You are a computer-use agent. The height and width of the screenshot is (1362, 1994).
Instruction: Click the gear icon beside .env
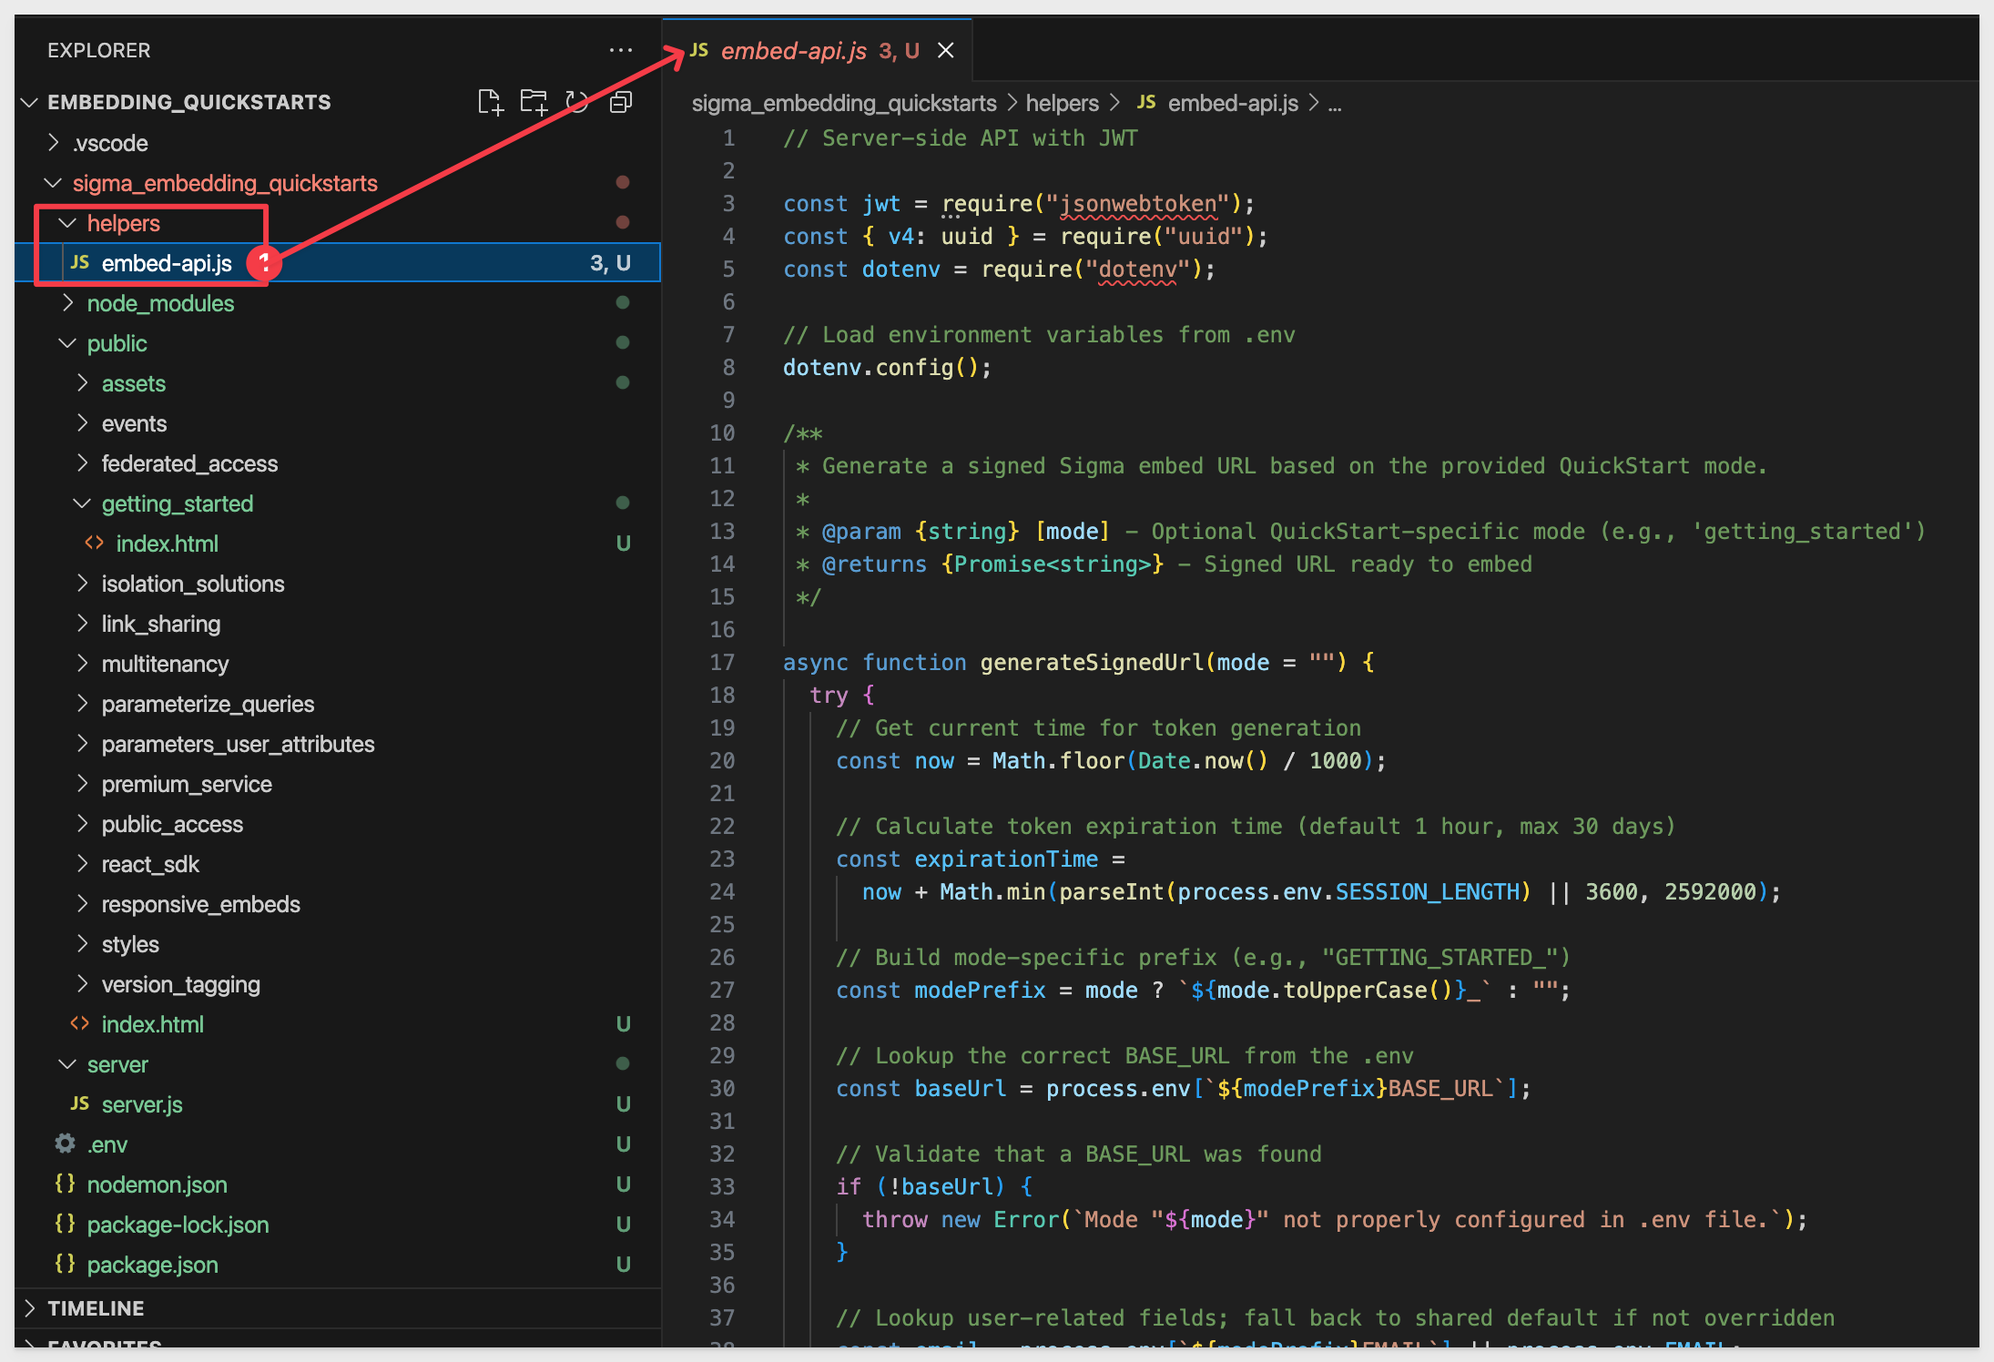[65, 1143]
